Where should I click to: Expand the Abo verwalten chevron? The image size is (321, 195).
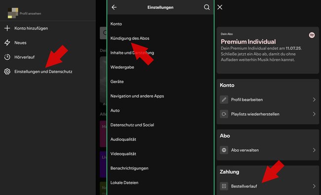(314, 150)
